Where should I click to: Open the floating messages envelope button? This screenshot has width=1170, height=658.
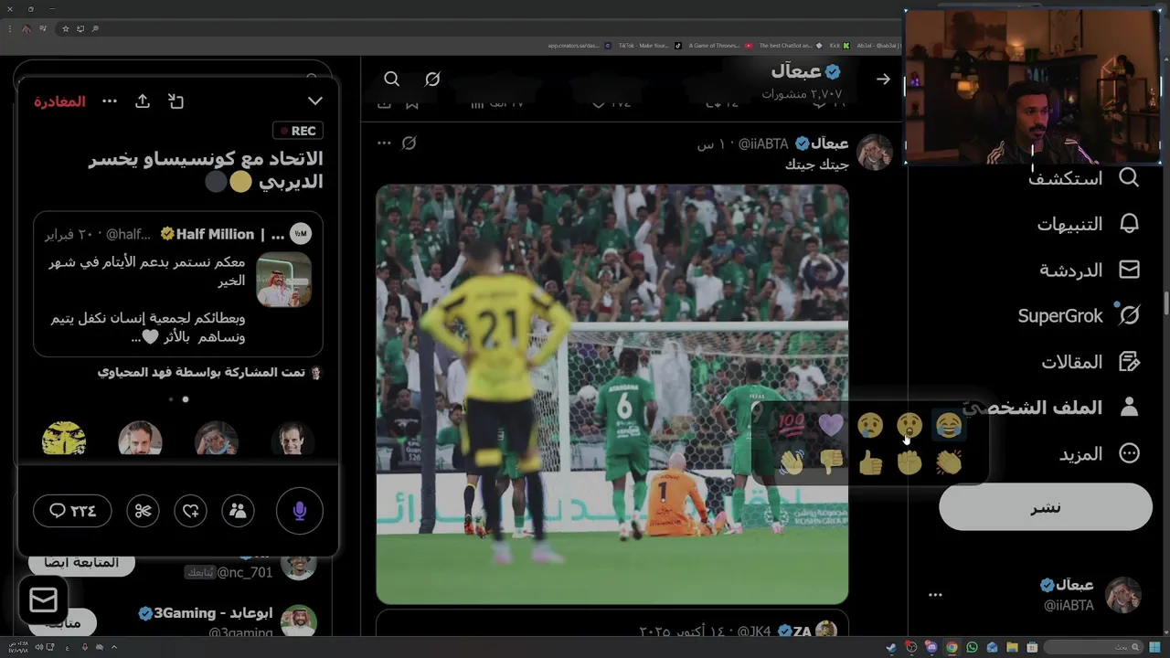coord(43,600)
